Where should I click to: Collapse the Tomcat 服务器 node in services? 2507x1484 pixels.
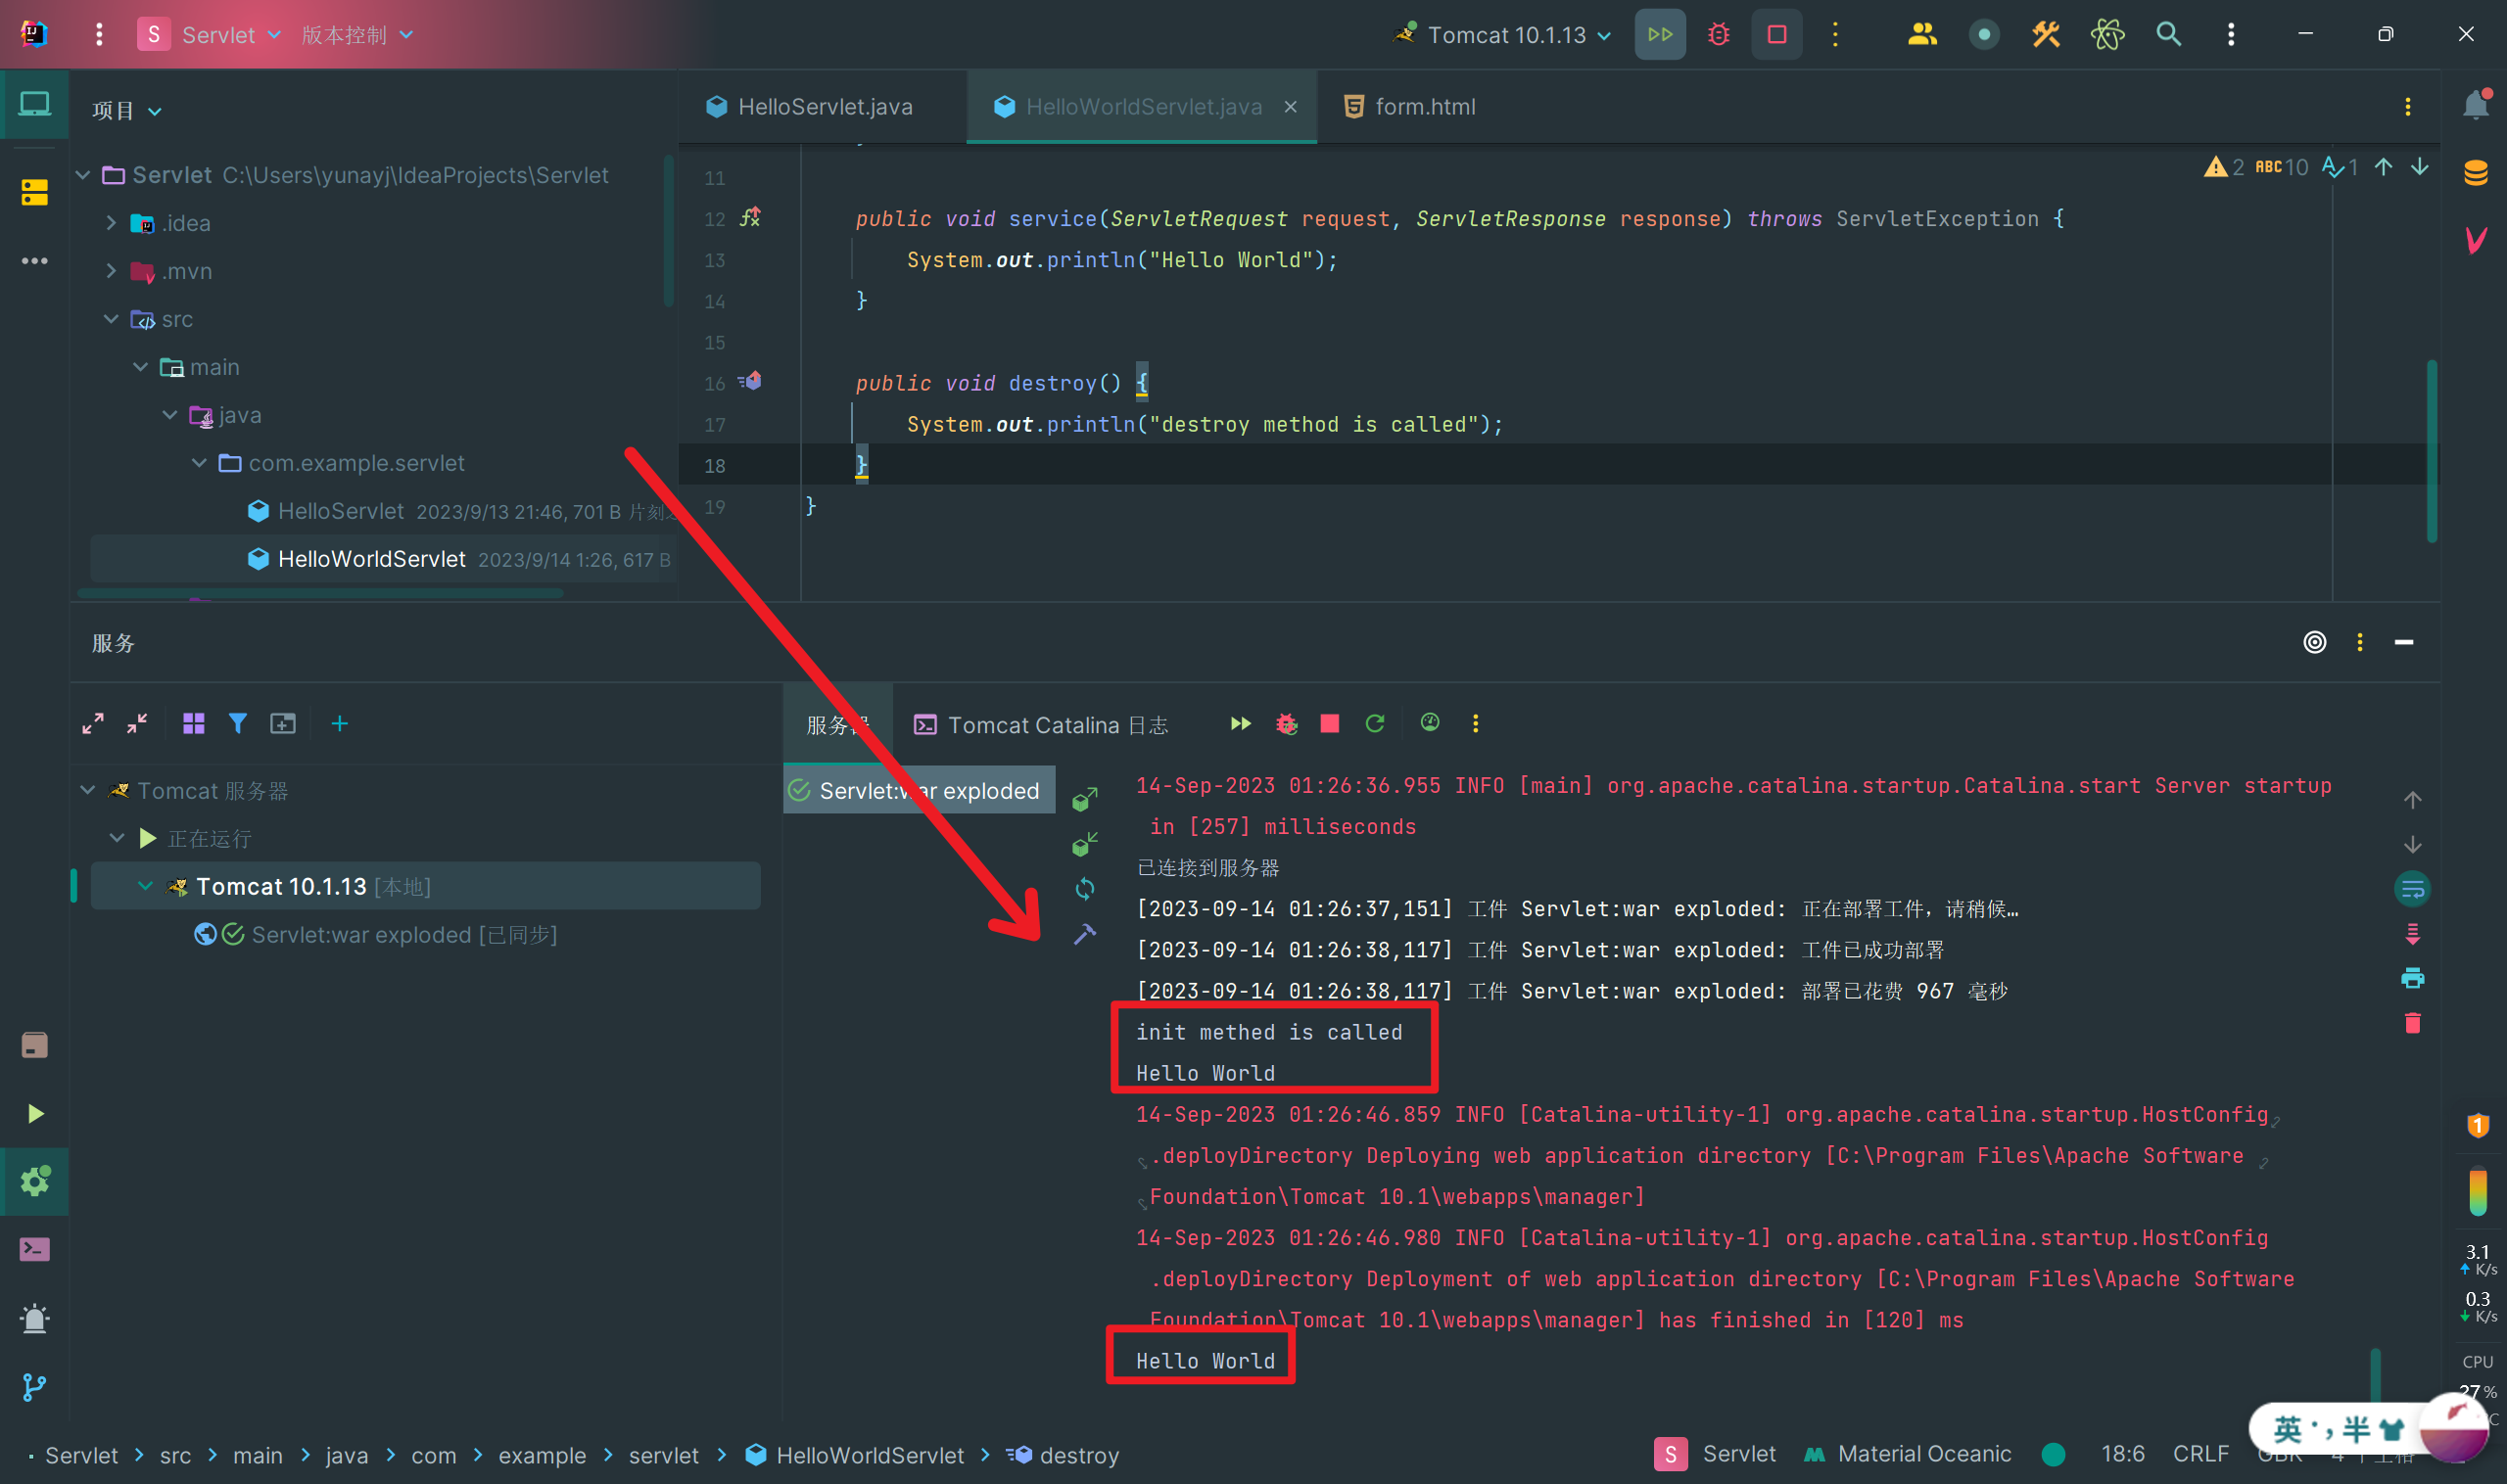click(88, 791)
